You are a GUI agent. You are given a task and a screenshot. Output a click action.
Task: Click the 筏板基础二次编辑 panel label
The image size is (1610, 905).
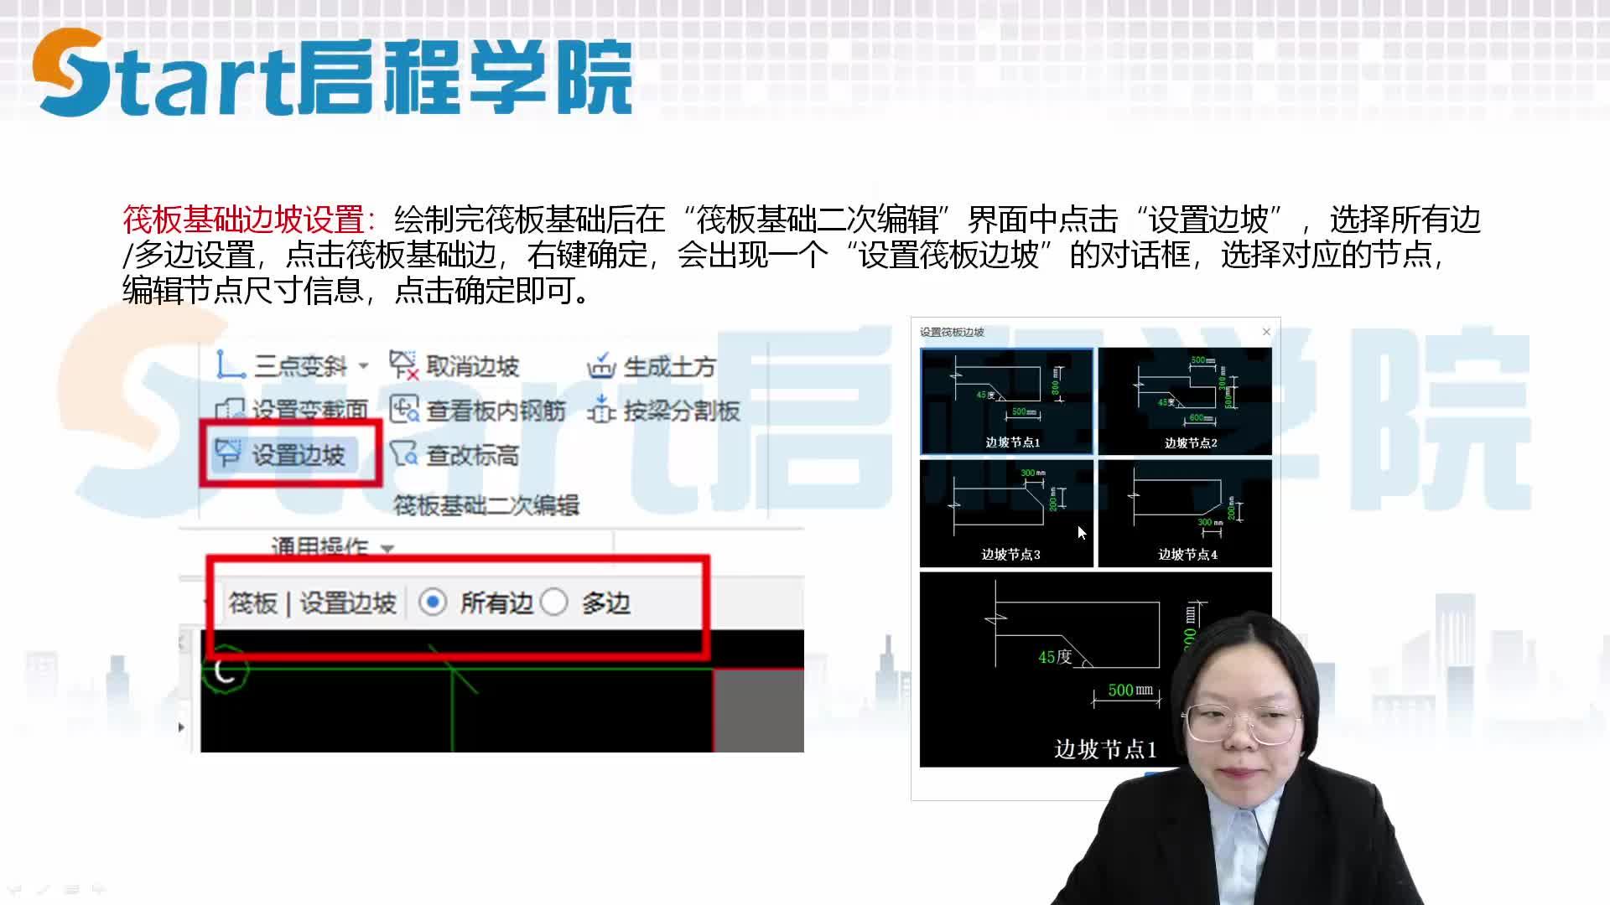coord(486,505)
